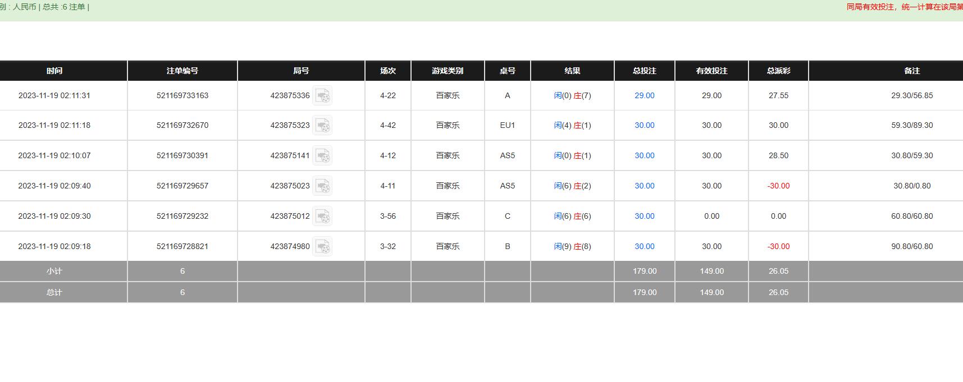Open video replay icon for round 423874980
The width and height of the screenshot is (963, 382).
coord(322,247)
